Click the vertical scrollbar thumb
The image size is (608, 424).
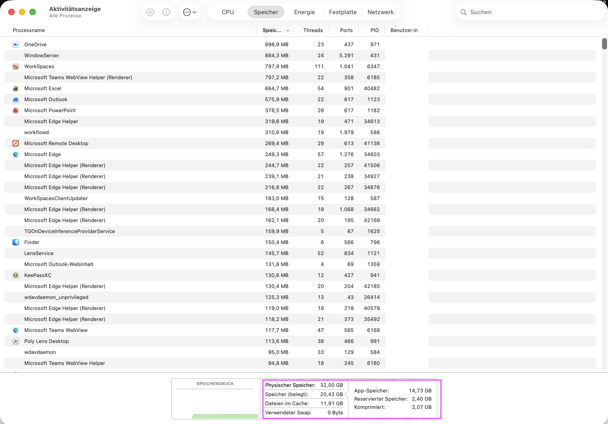[604, 44]
